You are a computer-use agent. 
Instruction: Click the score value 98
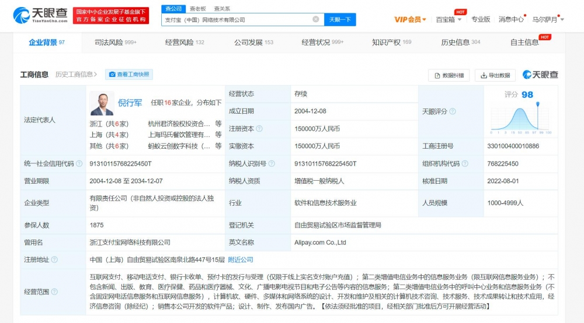[x=527, y=95]
